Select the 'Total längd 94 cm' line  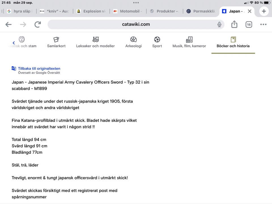pos(29,140)
